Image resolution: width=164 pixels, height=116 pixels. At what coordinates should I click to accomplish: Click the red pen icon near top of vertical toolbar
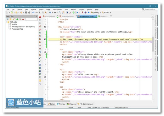[40, 30]
